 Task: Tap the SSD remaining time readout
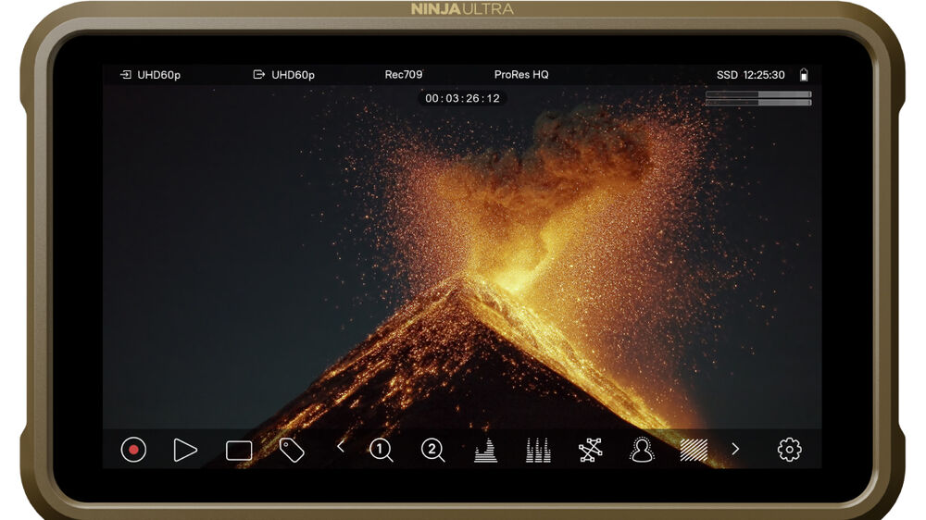(750, 75)
